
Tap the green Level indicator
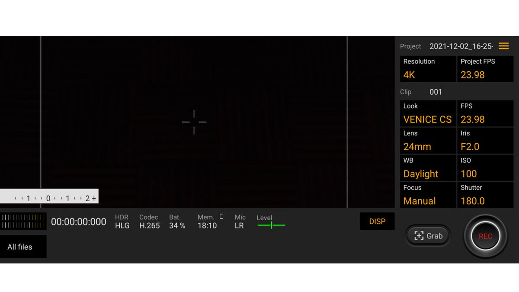coord(271,225)
